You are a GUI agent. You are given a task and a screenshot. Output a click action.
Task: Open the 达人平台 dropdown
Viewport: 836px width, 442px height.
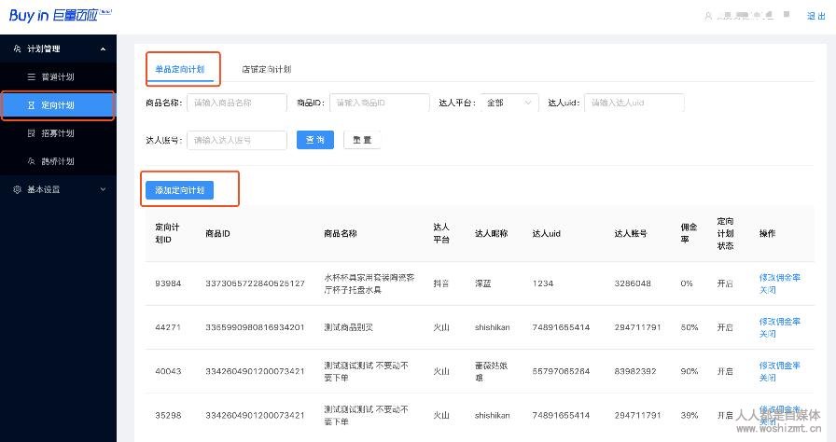(510, 103)
